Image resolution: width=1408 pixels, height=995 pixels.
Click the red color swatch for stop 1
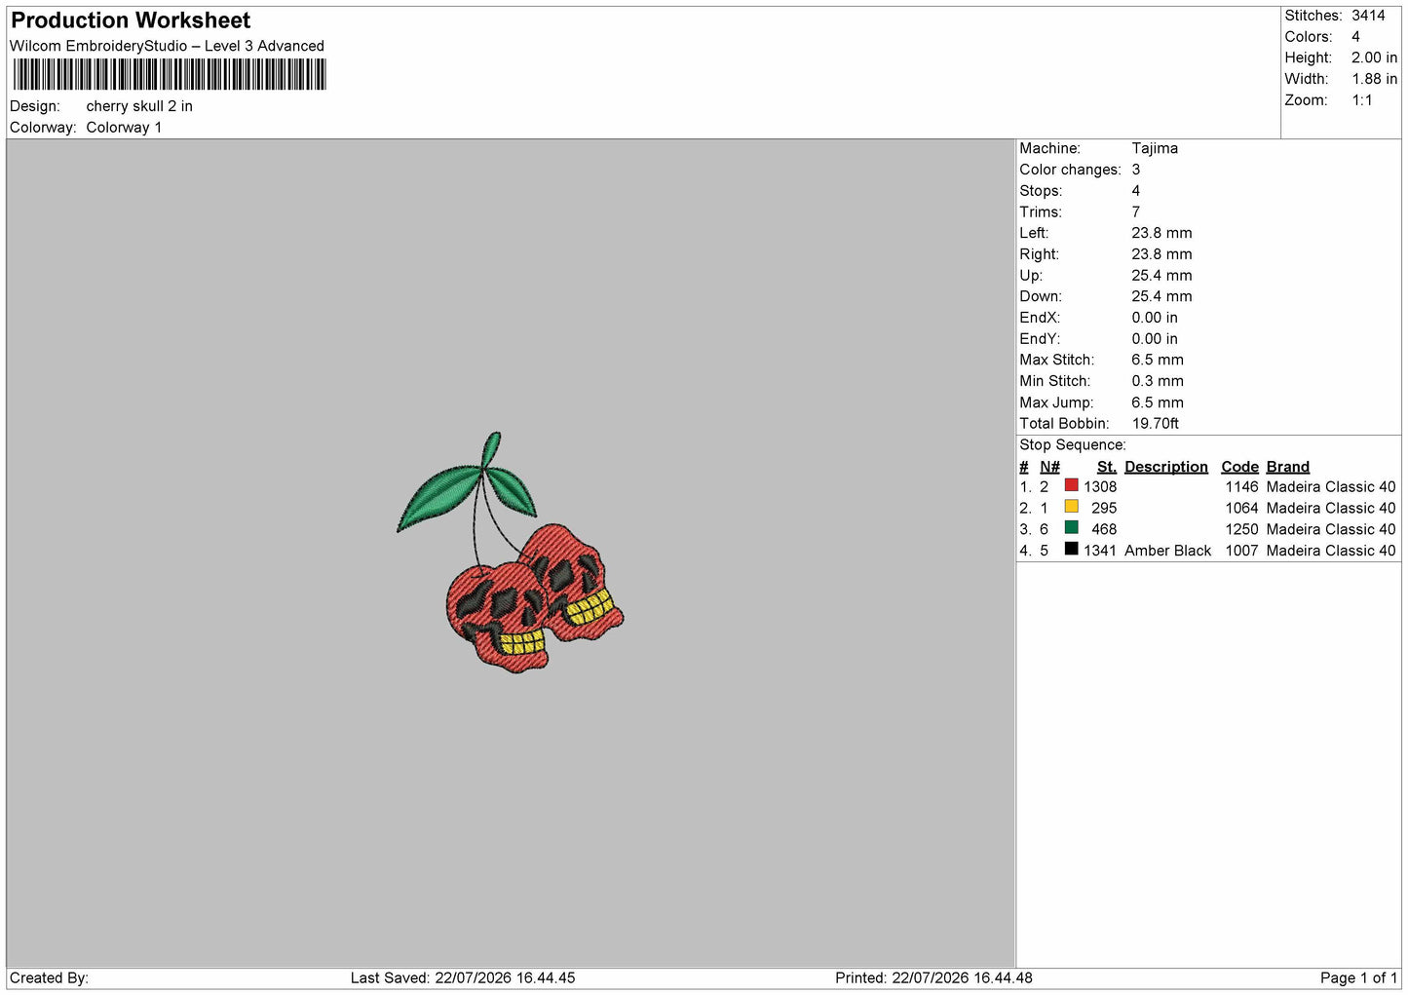[x=1071, y=485]
